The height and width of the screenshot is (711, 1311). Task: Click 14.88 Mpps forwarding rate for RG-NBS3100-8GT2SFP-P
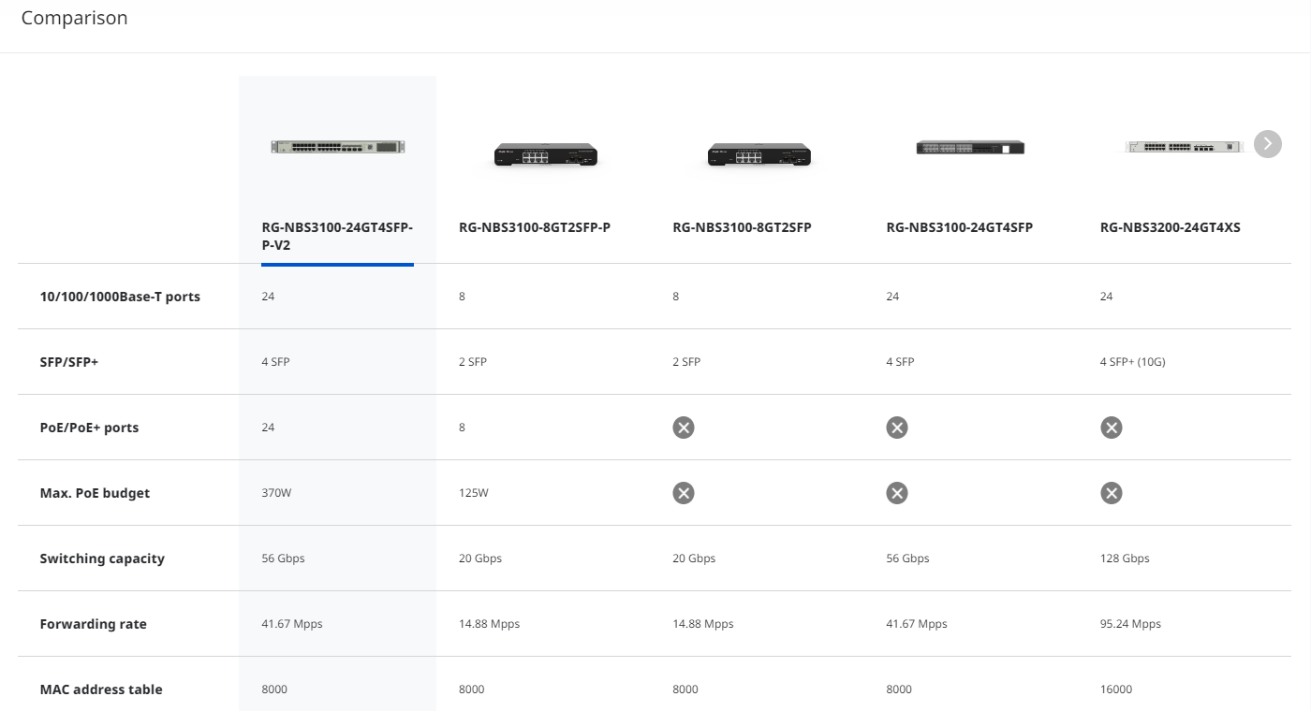click(x=489, y=624)
